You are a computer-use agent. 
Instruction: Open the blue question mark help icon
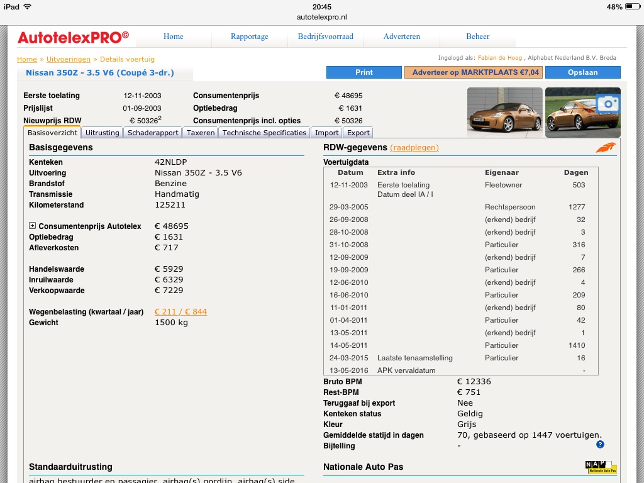(x=600, y=445)
